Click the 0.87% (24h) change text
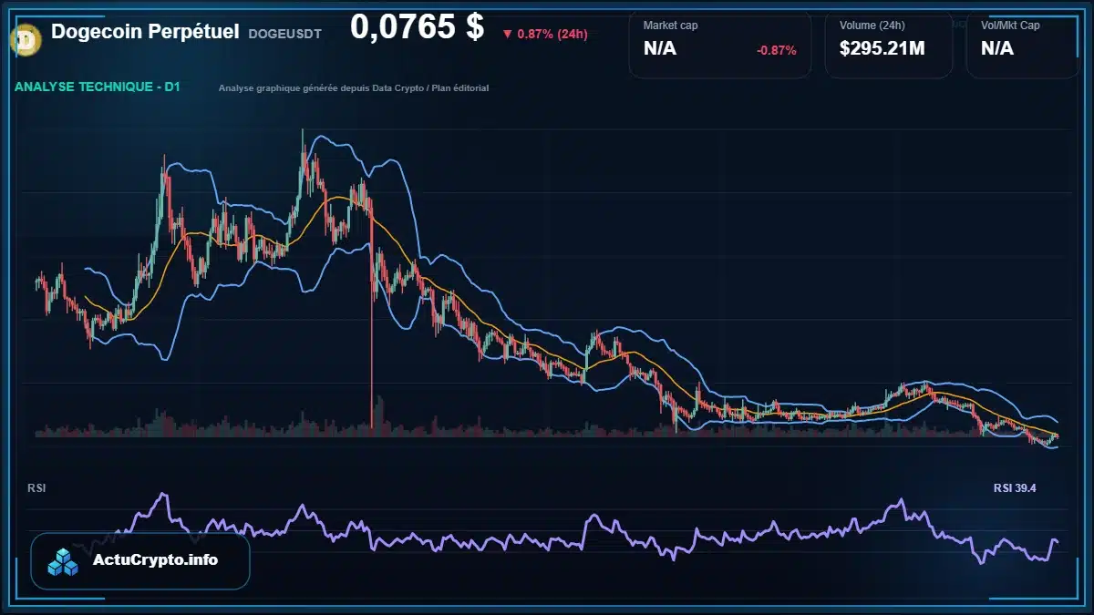The image size is (1094, 615). (x=552, y=34)
